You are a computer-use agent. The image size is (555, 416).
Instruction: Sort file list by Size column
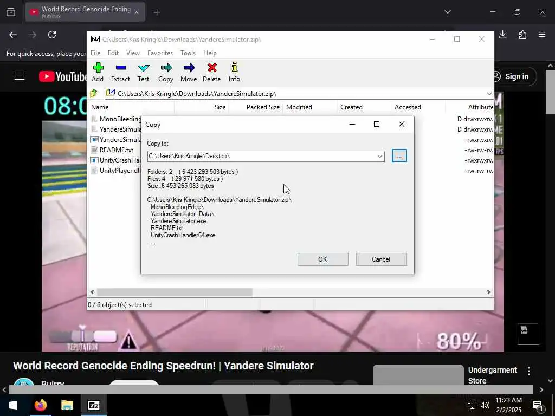[x=202, y=107]
